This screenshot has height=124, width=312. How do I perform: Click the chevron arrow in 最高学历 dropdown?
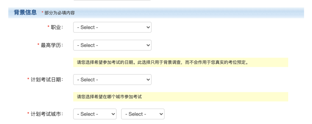(x=148, y=45)
